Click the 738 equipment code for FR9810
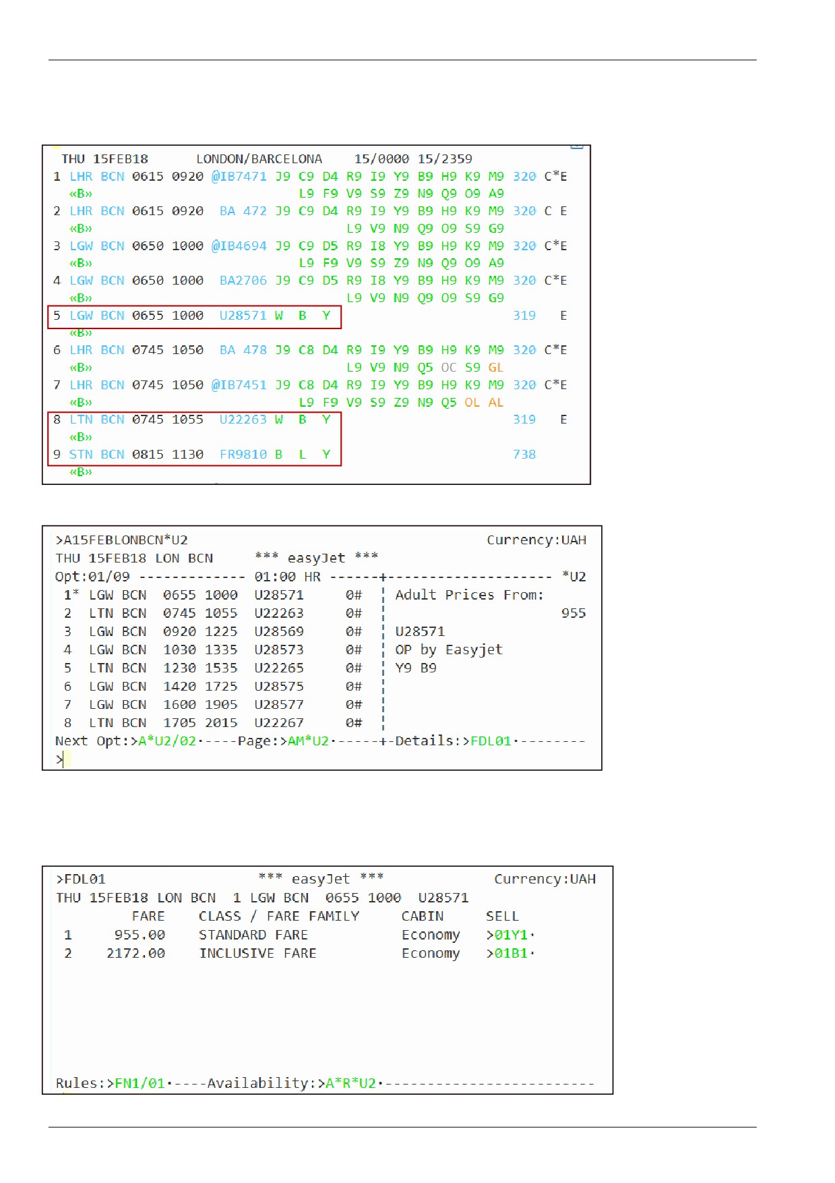Viewport: 835px width, 1183px height. [x=524, y=455]
